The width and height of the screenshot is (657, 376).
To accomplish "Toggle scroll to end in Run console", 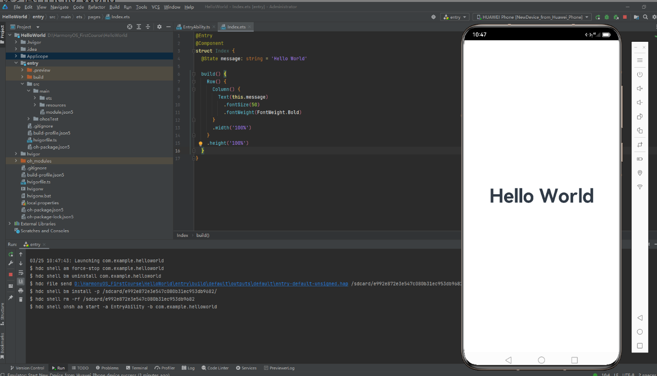I will coord(21,282).
